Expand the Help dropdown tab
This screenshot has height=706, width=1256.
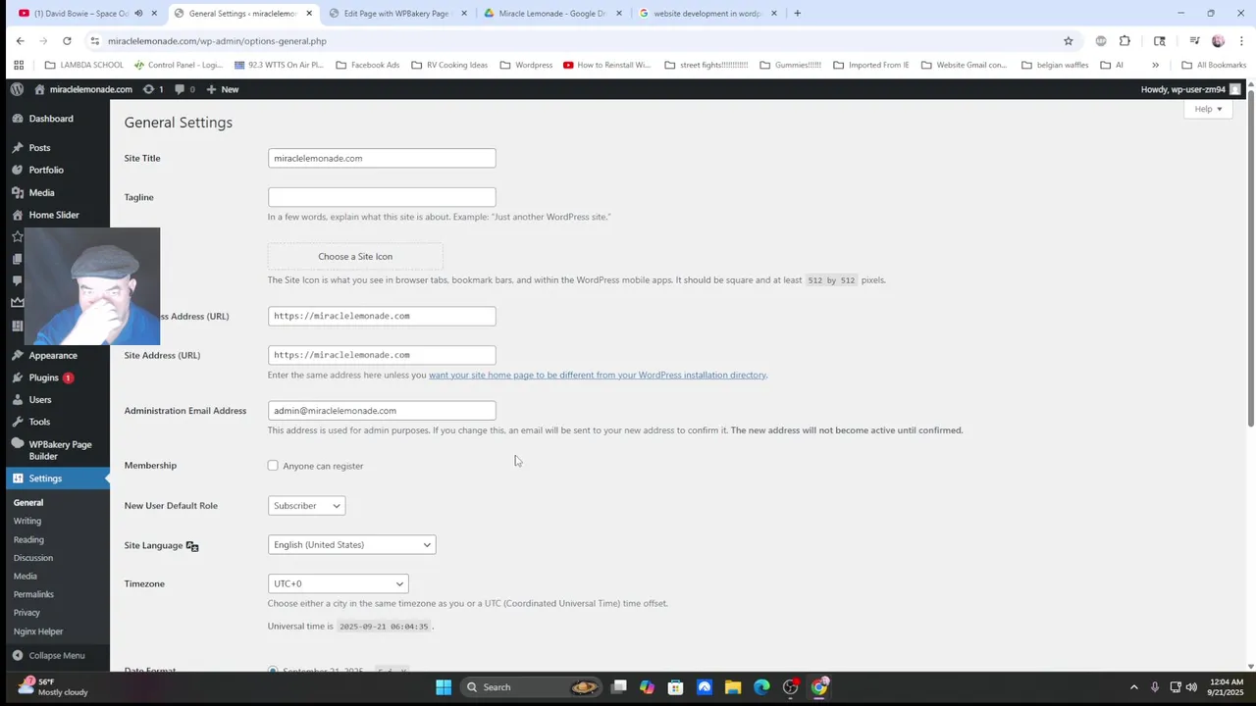click(1208, 109)
